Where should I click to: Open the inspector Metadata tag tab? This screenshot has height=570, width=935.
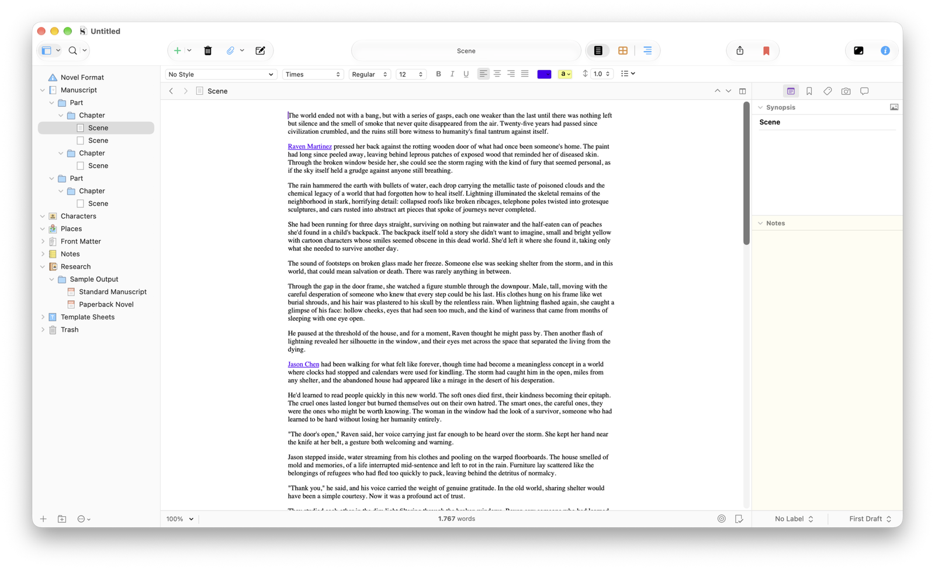[x=827, y=91]
